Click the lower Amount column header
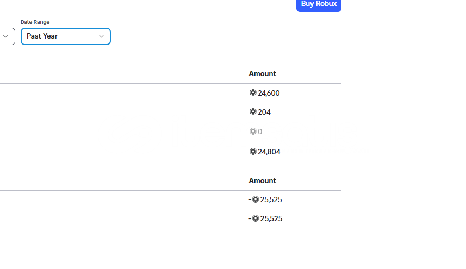 263,180
